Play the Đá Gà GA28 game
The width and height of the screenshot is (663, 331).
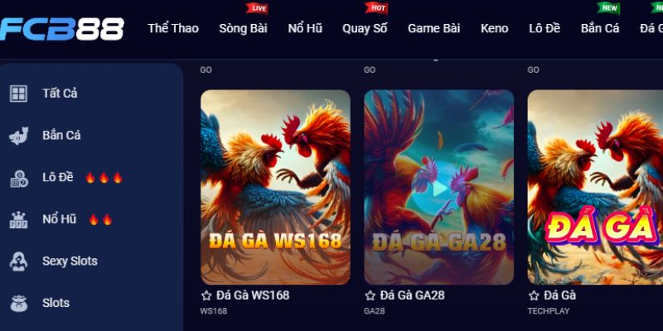[x=439, y=189]
